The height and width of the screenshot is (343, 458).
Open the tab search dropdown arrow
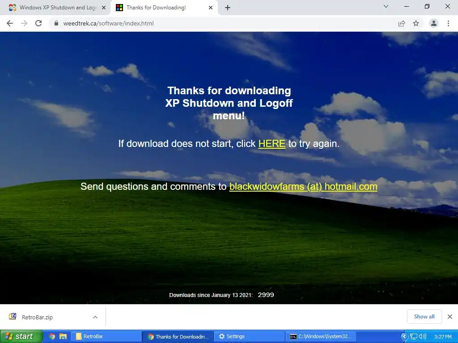(386, 6)
